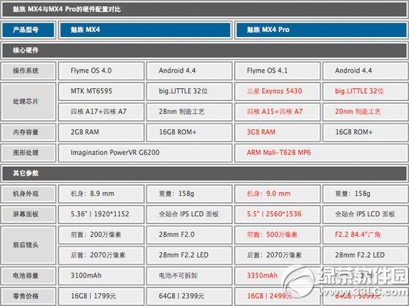Viewport: 409px width, 306px height.
Task: Select the 16GB | 2499元 price cell
Action: point(278,296)
